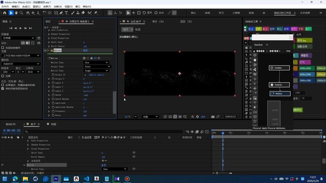The image size is (326, 183).
Task: Open the color channel display icon
Action: [192, 117]
